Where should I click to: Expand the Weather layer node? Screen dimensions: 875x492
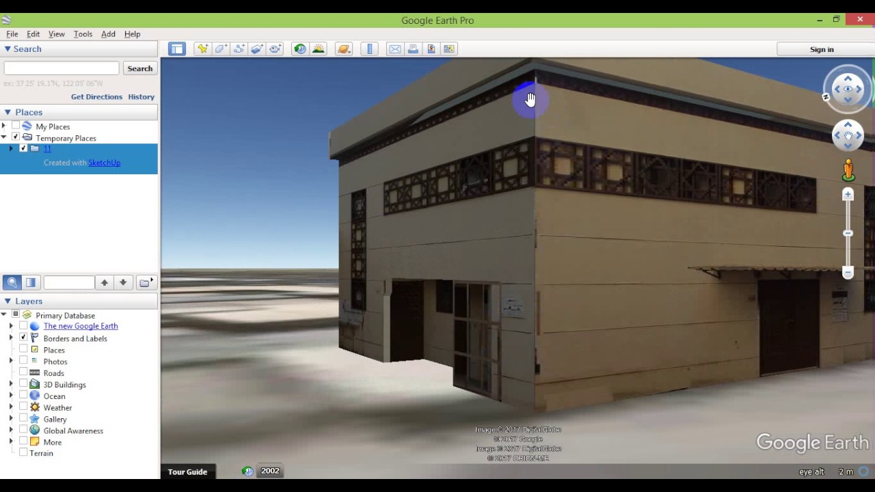[x=11, y=407]
